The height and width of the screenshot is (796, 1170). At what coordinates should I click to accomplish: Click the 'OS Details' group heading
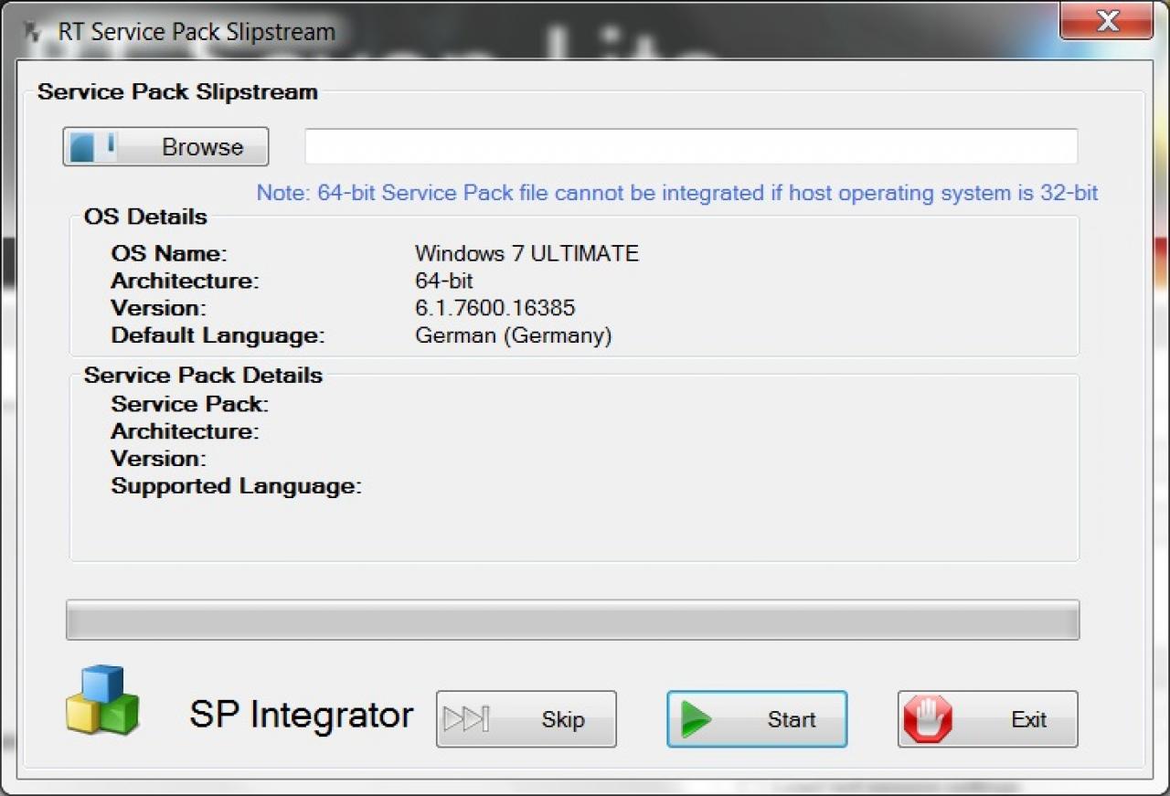(146, 217)
